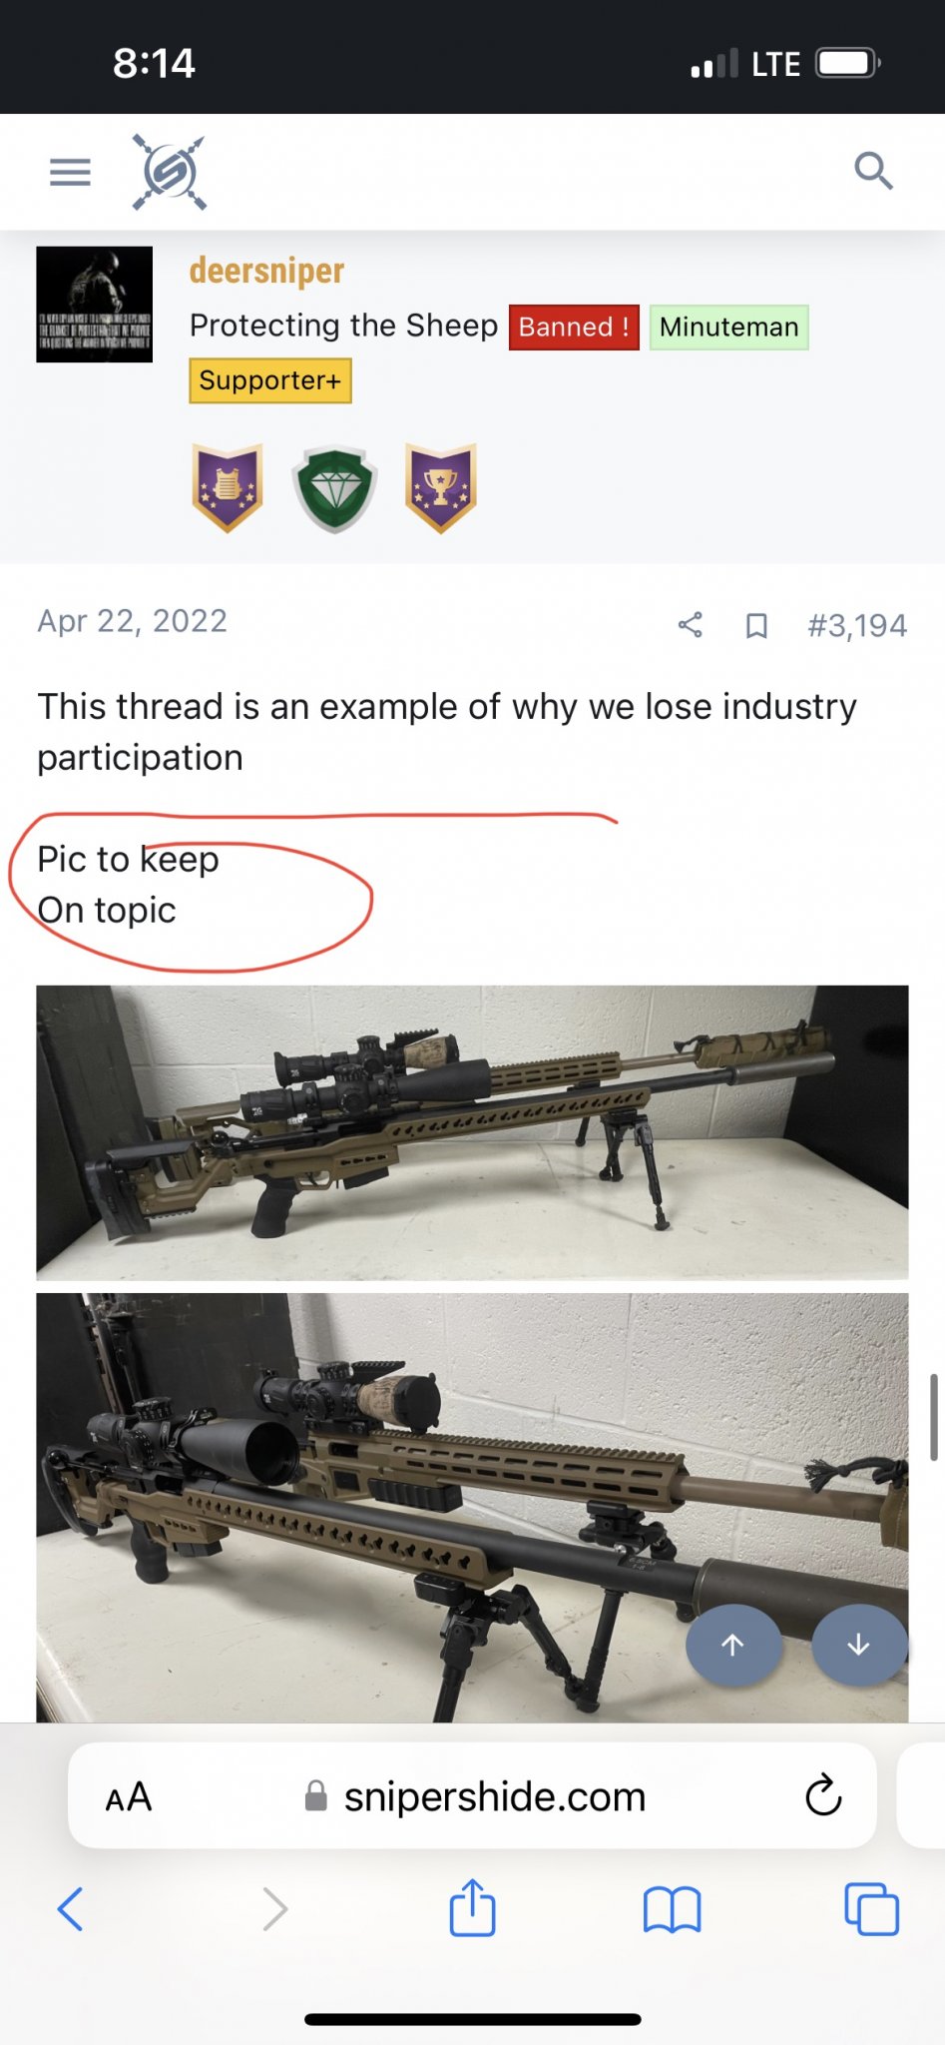Bookmark this post with bookmark icon
This screenshot has width=945, height=2045.
756,625
